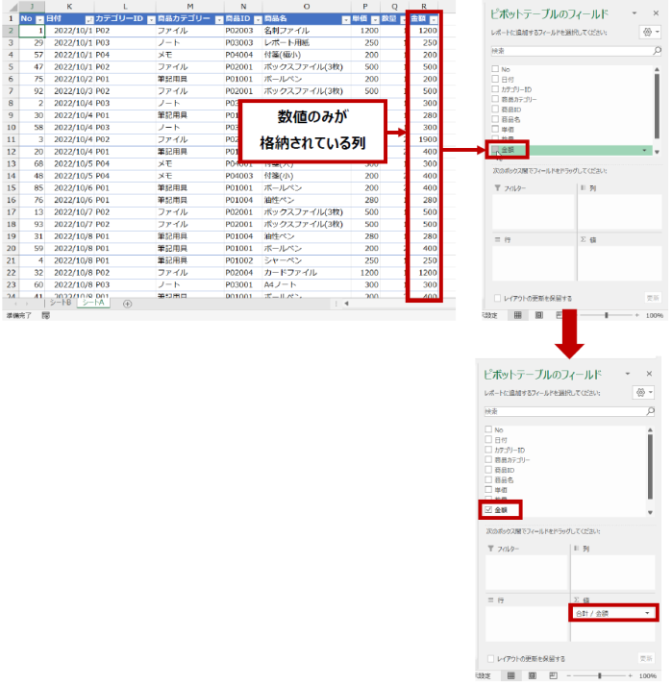The width and height of the screenshot is (672, 685).
Task: Click the zoom slider in lower status bar
Action: (x=600, y=675)
